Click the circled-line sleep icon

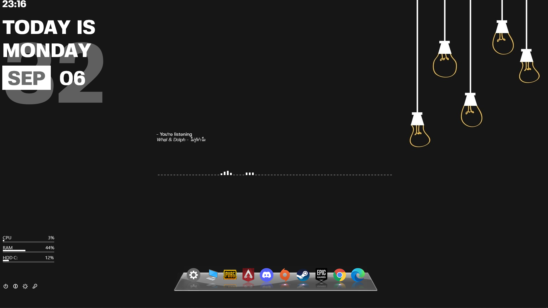(x=15, y=286)
